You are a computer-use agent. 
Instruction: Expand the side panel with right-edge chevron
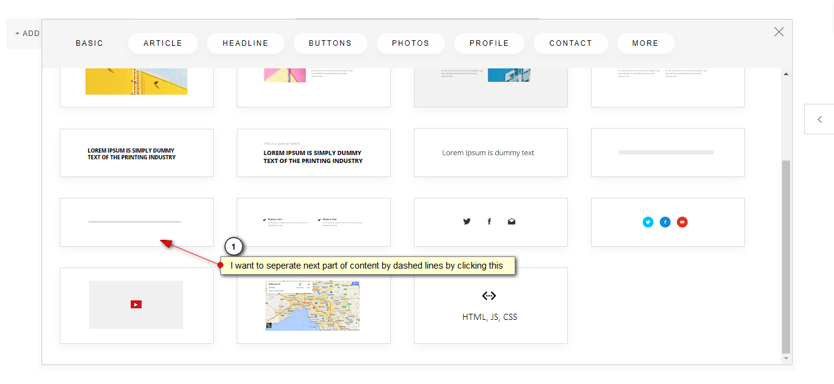(819, 118)
